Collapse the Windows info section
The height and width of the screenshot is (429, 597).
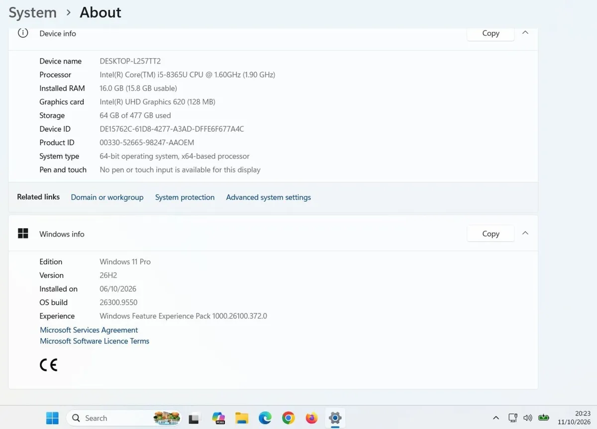(x=525, y=233)
